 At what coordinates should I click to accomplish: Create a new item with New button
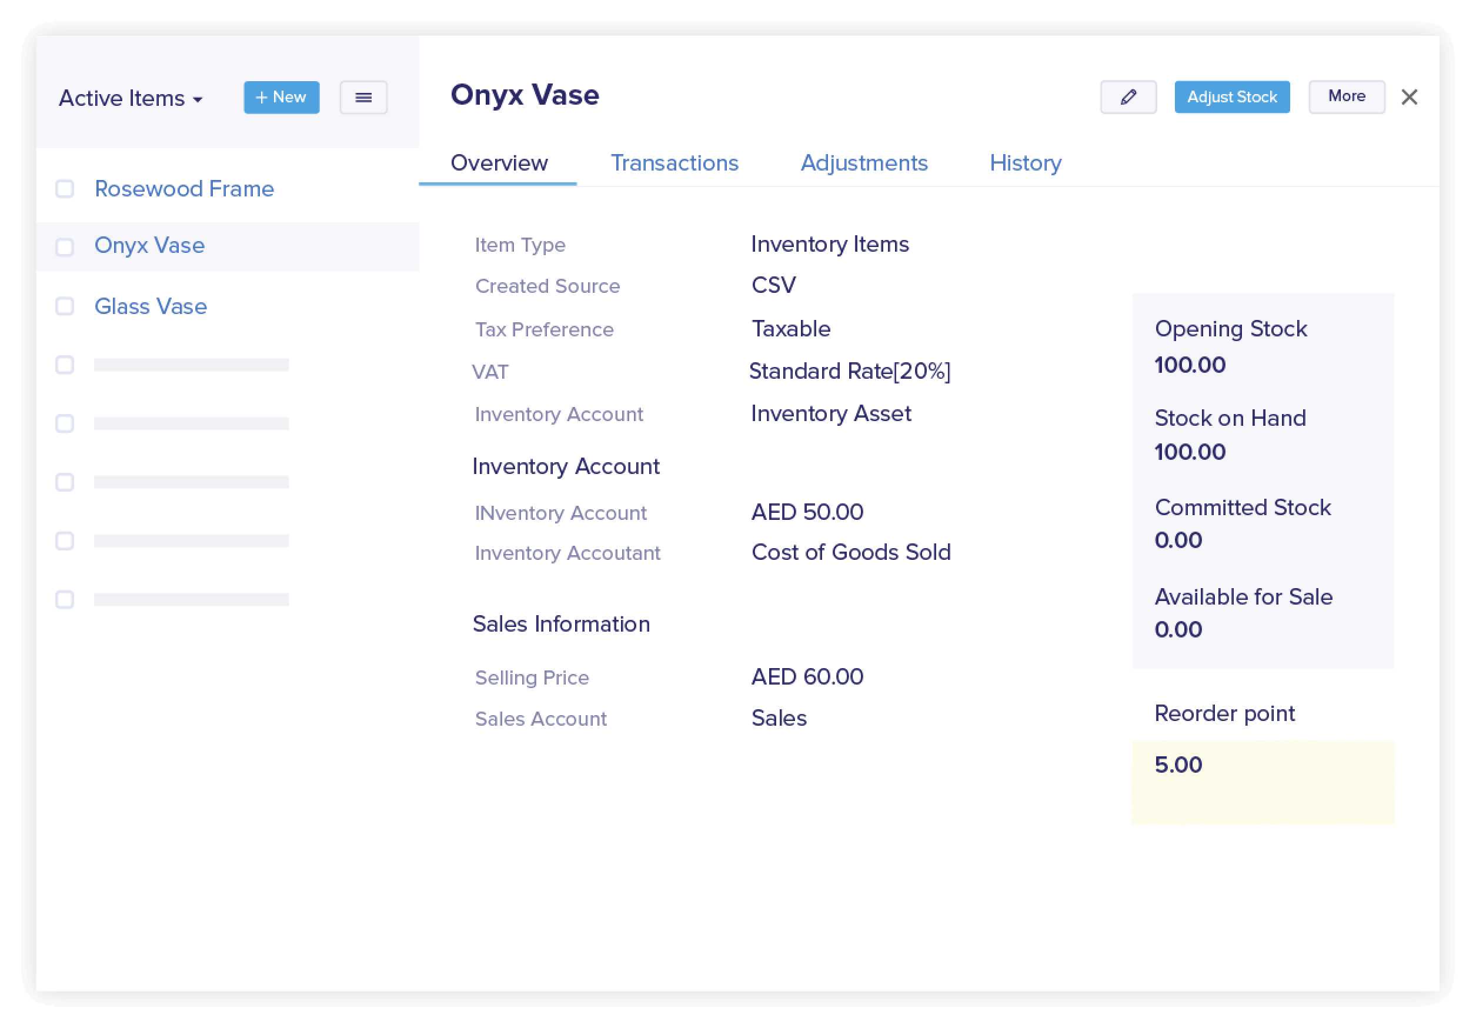[x=281, y=97]
